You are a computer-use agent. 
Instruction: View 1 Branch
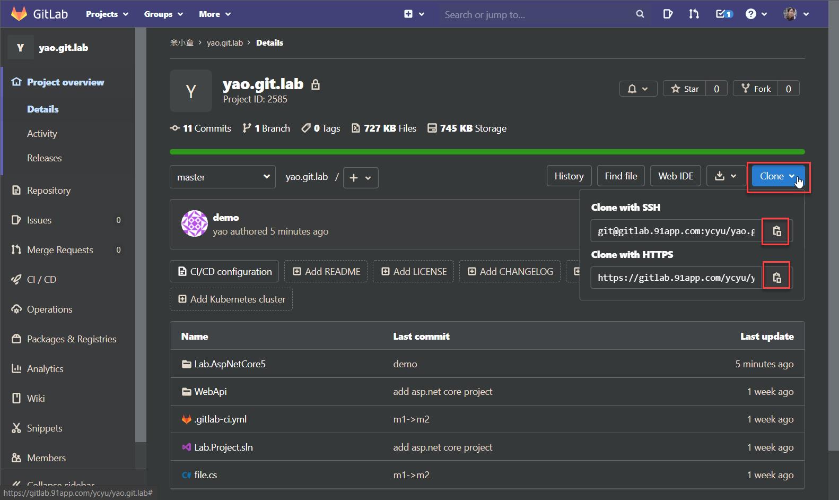coord(266,128)
